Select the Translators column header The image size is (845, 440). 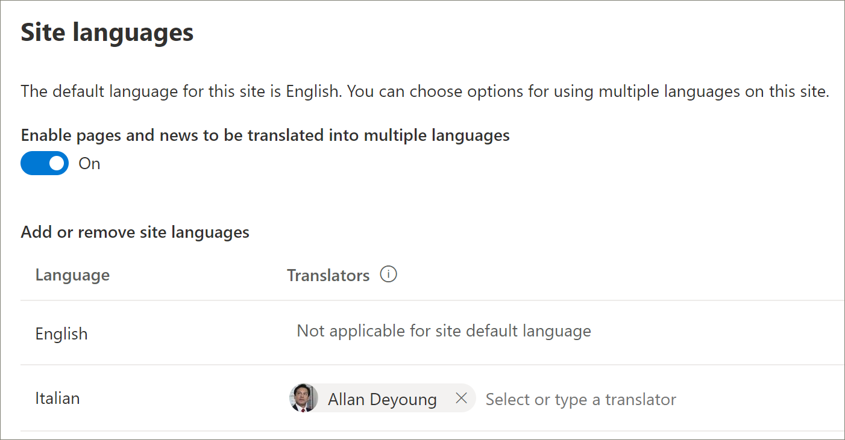pyautogui.click(x=328, y=274)
